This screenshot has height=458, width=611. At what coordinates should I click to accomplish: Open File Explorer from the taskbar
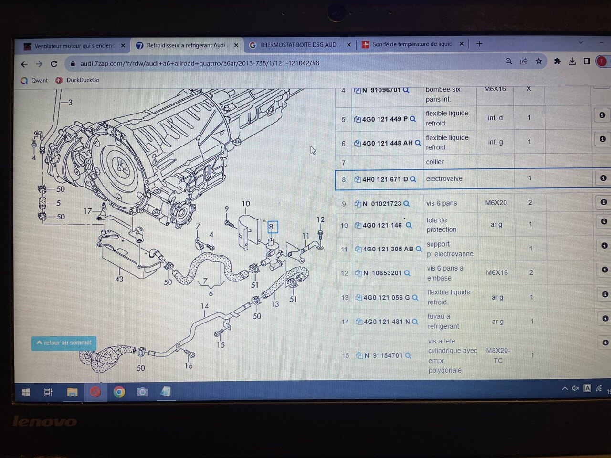72,392
